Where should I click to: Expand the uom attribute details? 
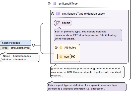pyautogui.click(x=74, y=57)
